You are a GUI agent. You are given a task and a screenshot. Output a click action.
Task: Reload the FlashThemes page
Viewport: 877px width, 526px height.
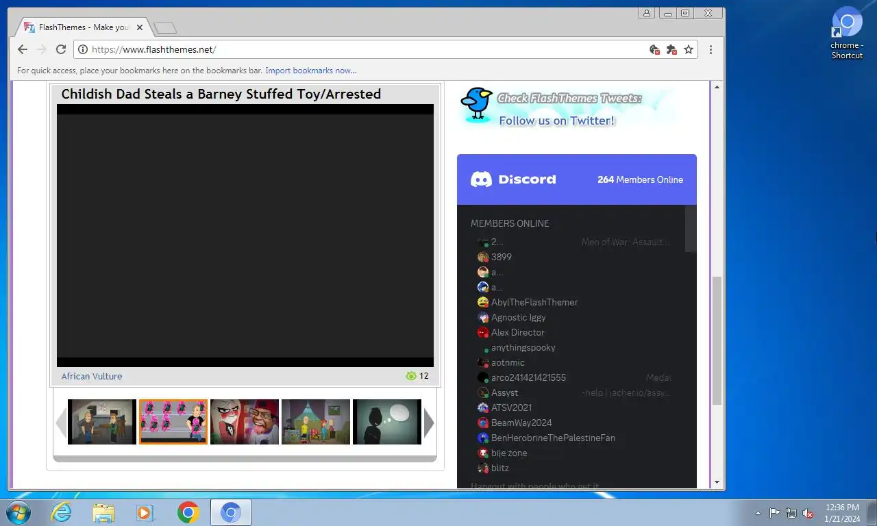click(61, 49)
